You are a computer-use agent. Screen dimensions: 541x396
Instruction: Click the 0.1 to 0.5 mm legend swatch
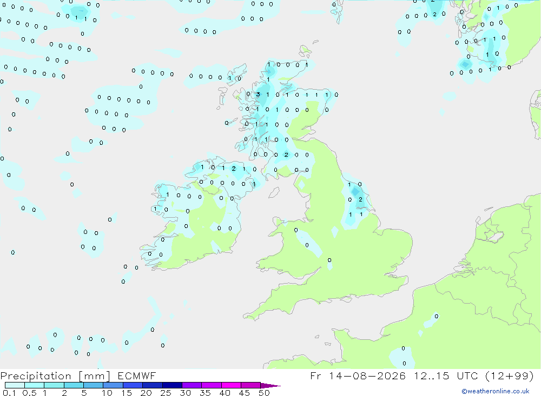click(15, 385)
